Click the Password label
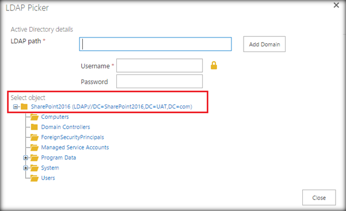 coord(94,82)
